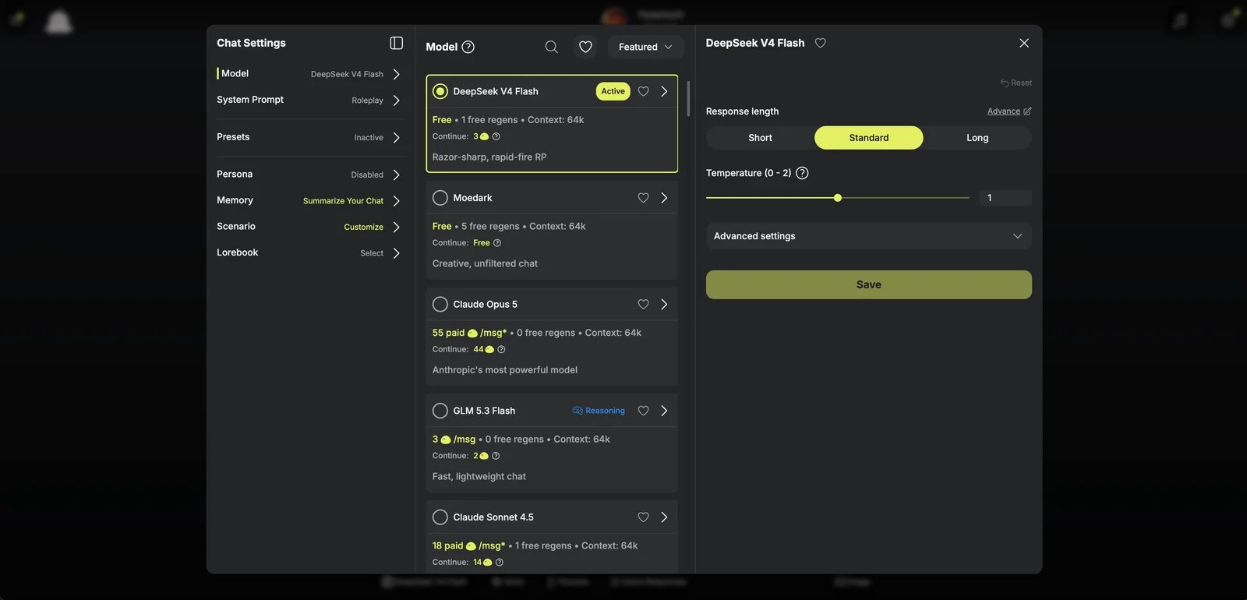This screenshot has height=600, width=1247.
Task: Open the Scenario settings row
Action: pyautogui.click(x=309, y=227)
